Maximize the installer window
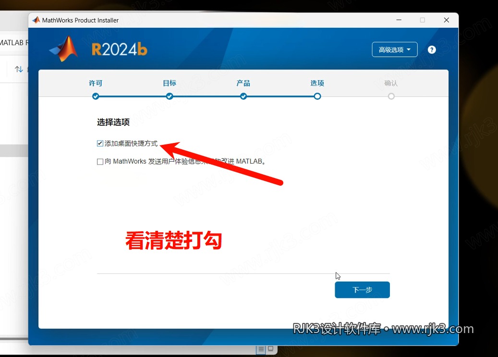The image size is (498, 357). (423, 20)
